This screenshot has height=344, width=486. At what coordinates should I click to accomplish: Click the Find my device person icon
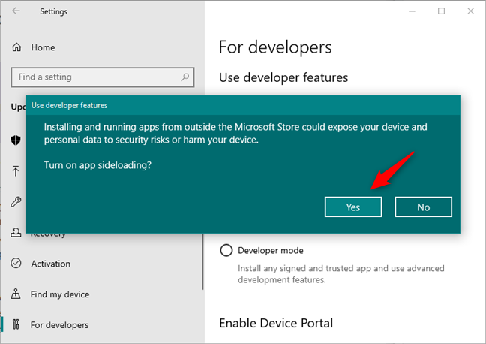coord(16,294)
